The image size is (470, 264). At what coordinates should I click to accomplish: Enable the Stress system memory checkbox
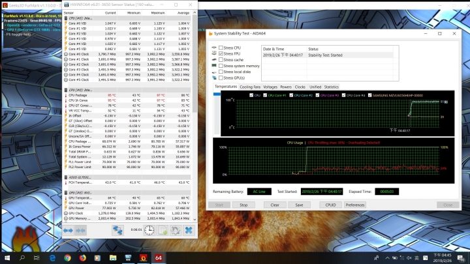221,66
